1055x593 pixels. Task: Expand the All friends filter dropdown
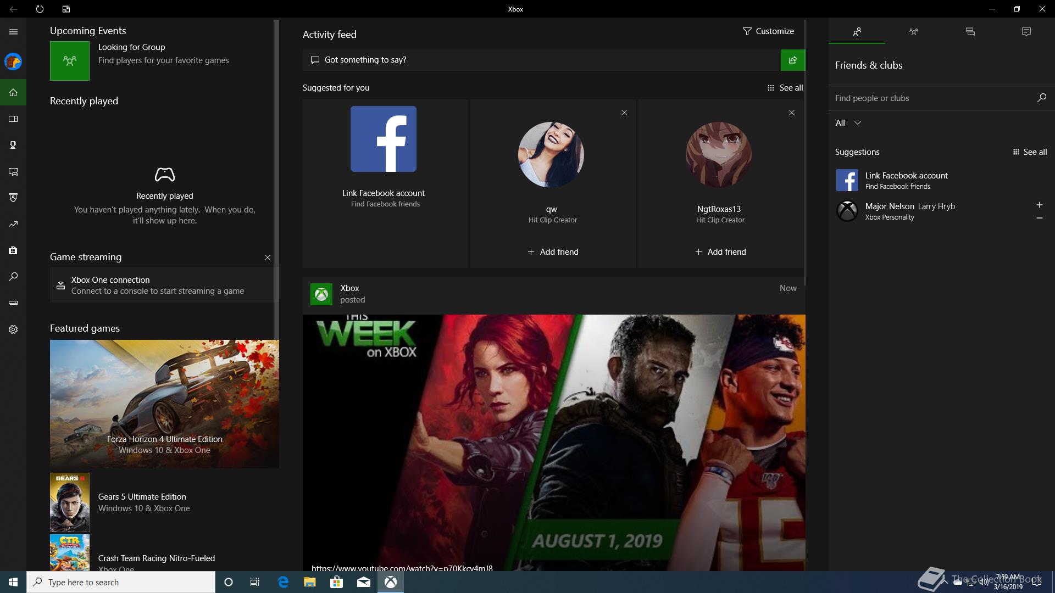pyautogui.click(x=848, y=123)
